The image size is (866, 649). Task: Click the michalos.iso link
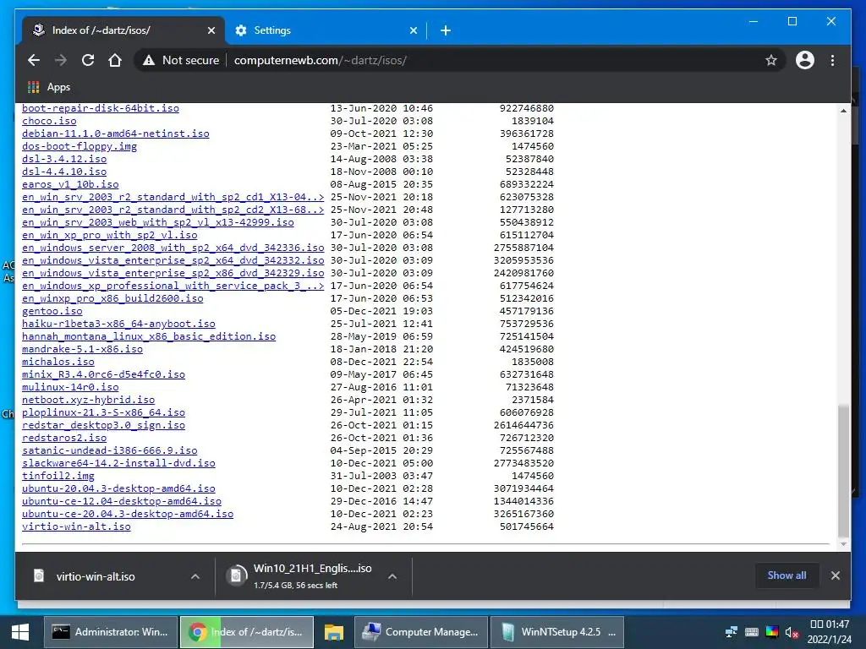[x=58, y=362]
